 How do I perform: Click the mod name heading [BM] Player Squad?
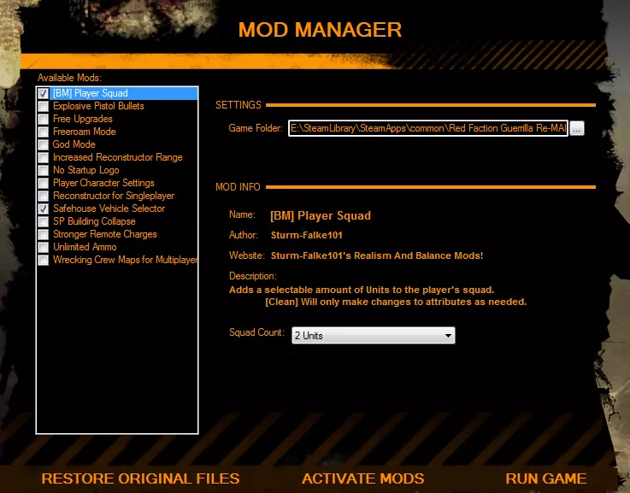pos(321,216)
